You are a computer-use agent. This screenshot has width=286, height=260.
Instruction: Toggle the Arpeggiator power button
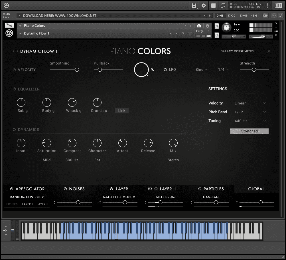12,189
